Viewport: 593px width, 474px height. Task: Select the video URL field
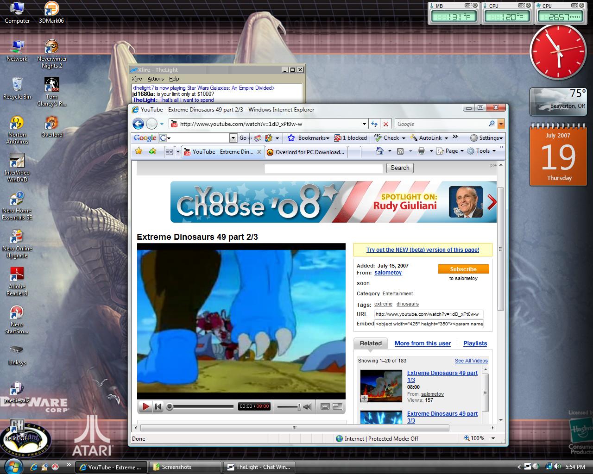click(429, 314)
